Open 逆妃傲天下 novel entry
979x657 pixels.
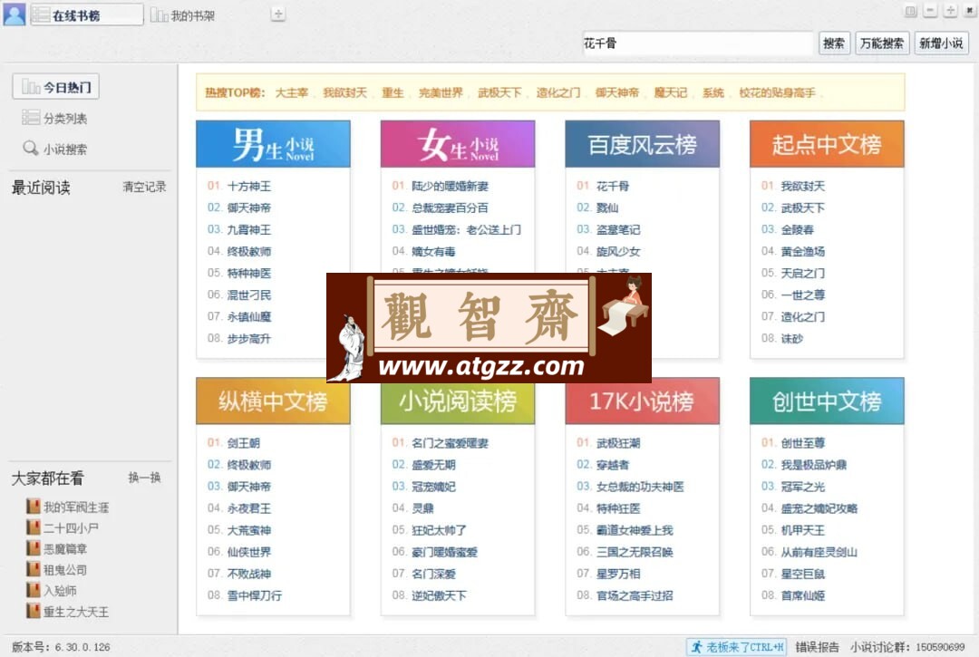click(x=439, y=595)
